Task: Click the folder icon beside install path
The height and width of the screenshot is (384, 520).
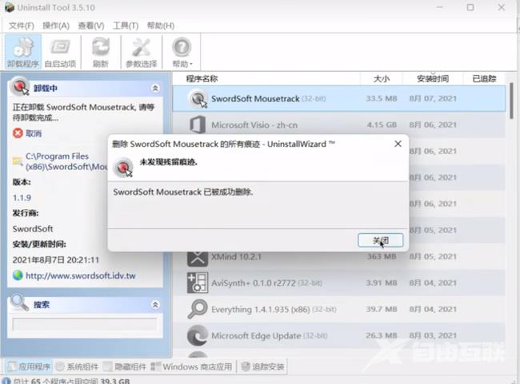Action: pyautogui.click(x=18, y=161)
